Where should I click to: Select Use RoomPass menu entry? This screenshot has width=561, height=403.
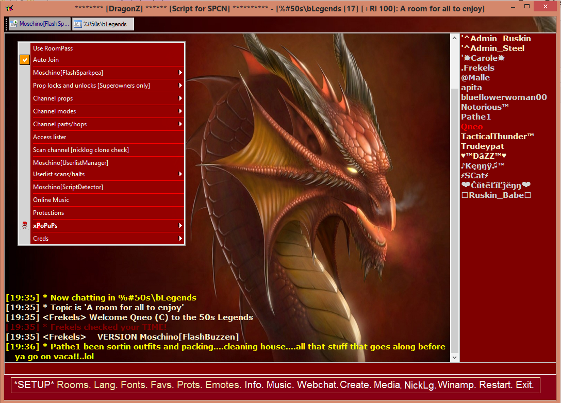tap(107, 48)
